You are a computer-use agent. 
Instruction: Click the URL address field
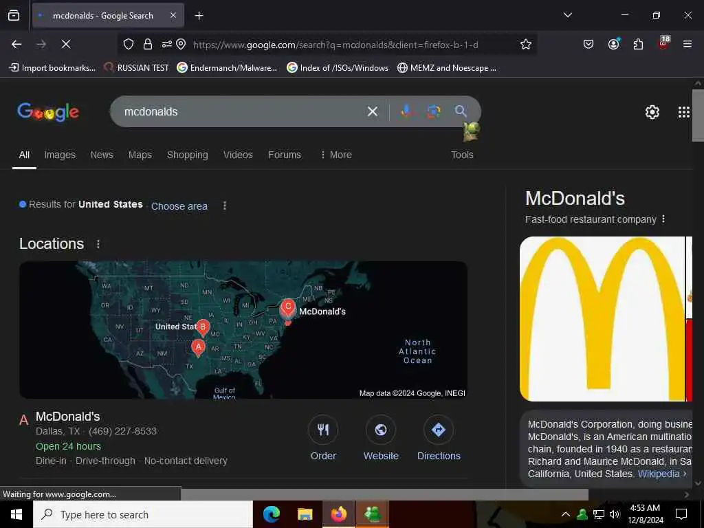(x=335, y=45)
